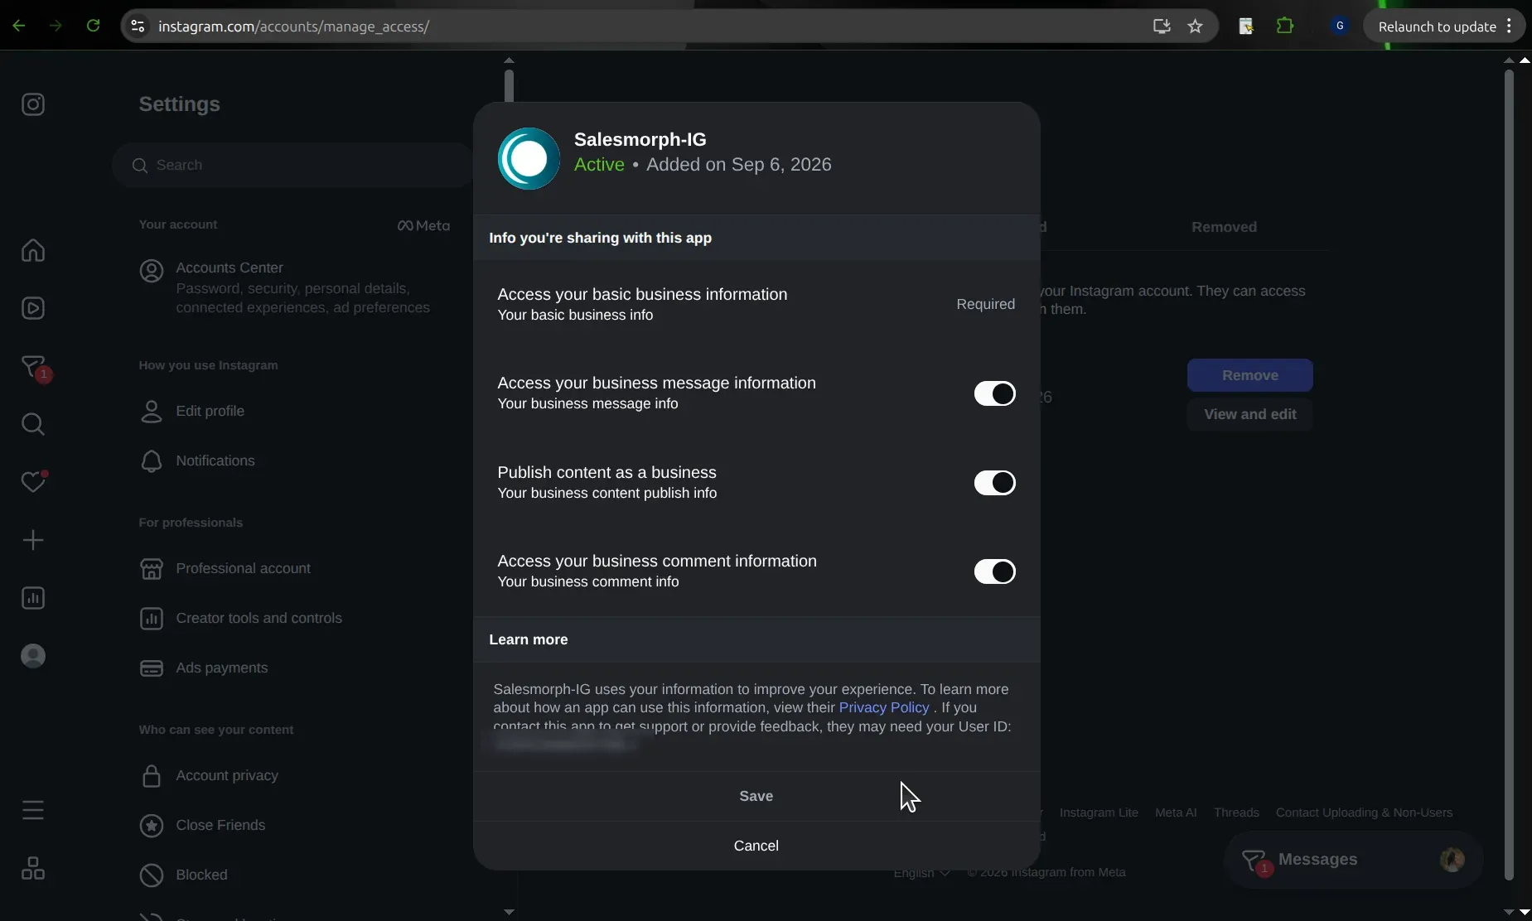1532x921 pixels.
Task: Click the pinned extension icon beside extensions
Action: click(1246, 26)
